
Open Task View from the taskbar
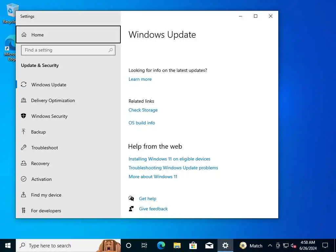click(x=144, y=245)
